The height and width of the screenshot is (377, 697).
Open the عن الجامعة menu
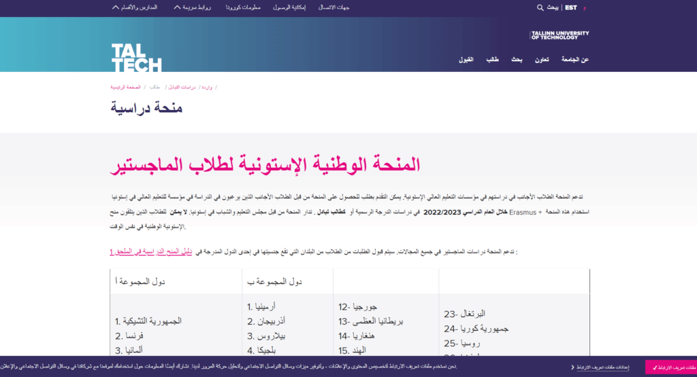[575, 60]
